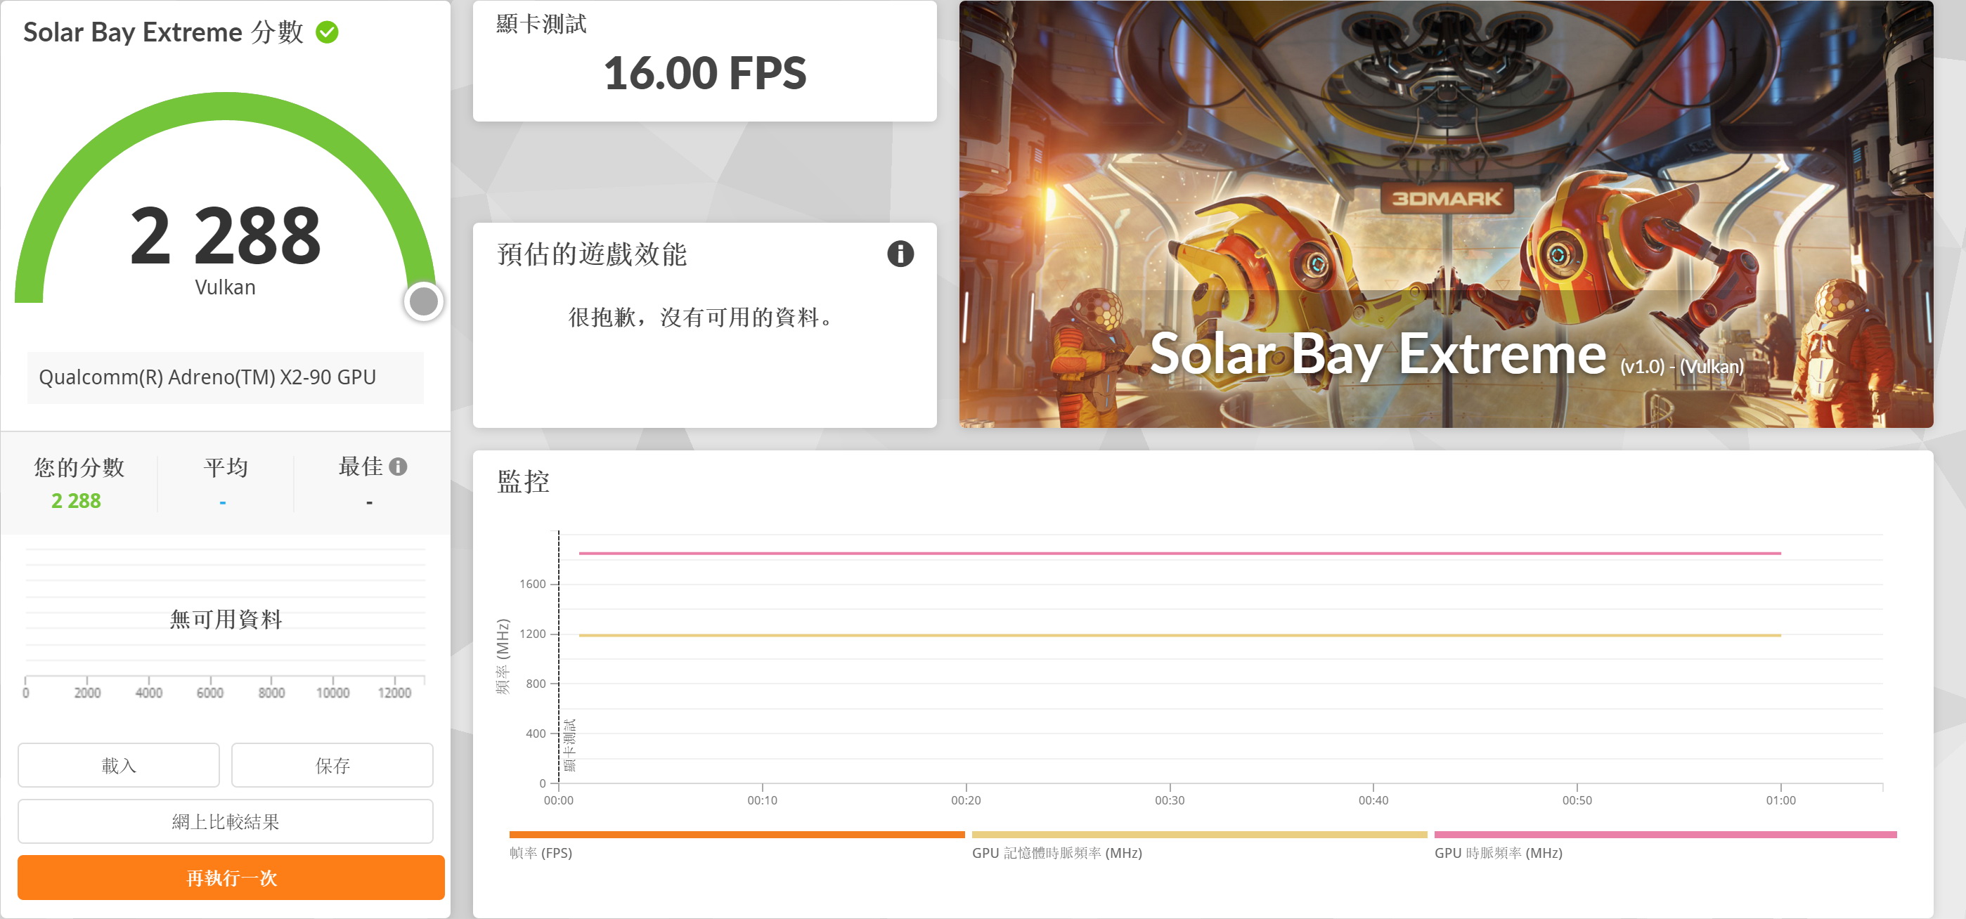Toggle the 幀率 (FPS) legend series
This screenshot has width=1966, height=919.
(x=541, y=852)
